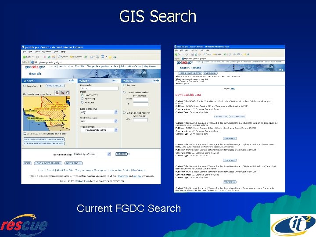Click the California map preview
Screen dimensions: 316x237
[47, 114]
